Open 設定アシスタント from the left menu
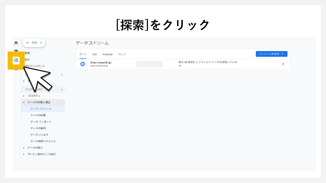 click(35, 66)
